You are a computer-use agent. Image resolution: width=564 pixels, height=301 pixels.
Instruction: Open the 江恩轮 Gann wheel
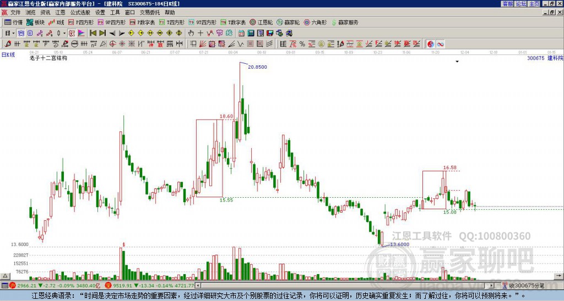pos(261,22)
